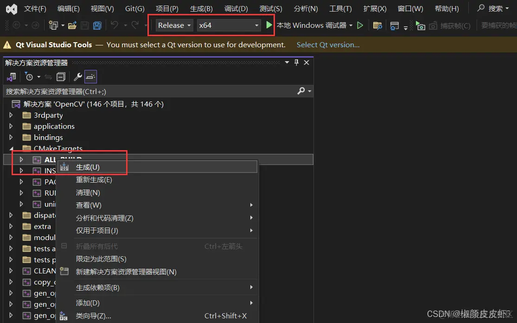Screen dimensions: 517x323
Task: Choose 类向导(Z)... in the context menu
Action: click(x=157, y=316)
